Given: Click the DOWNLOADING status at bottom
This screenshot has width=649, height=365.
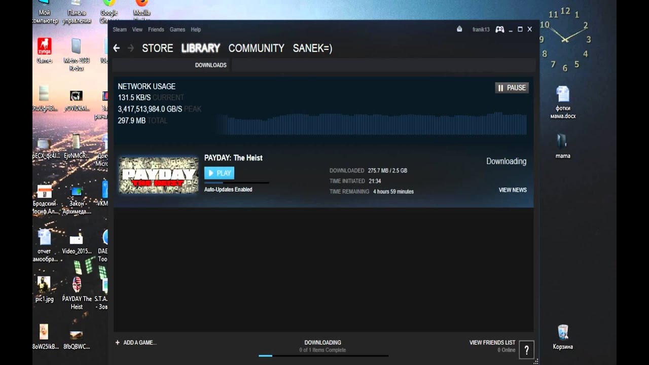Looking at the screenshot, I should (322, 343).
